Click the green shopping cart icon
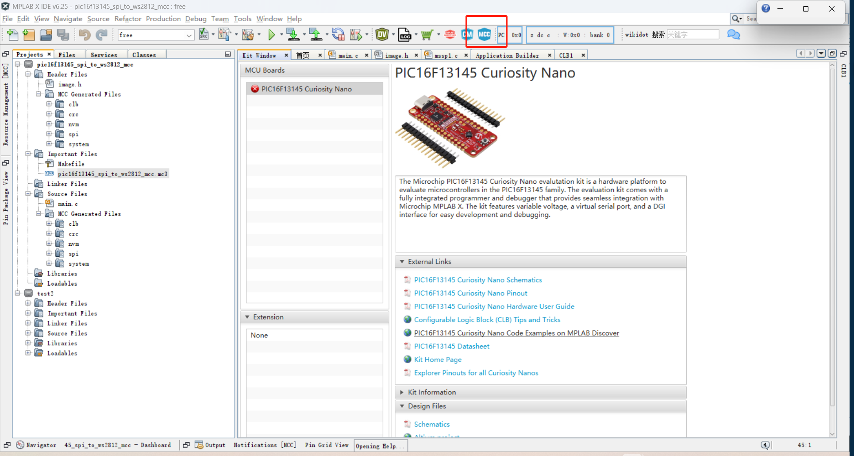 coord(427,35)
